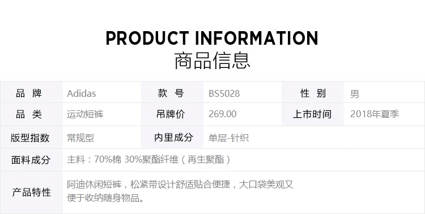Click the 产品特性 description paragraph

click(180, 191)
